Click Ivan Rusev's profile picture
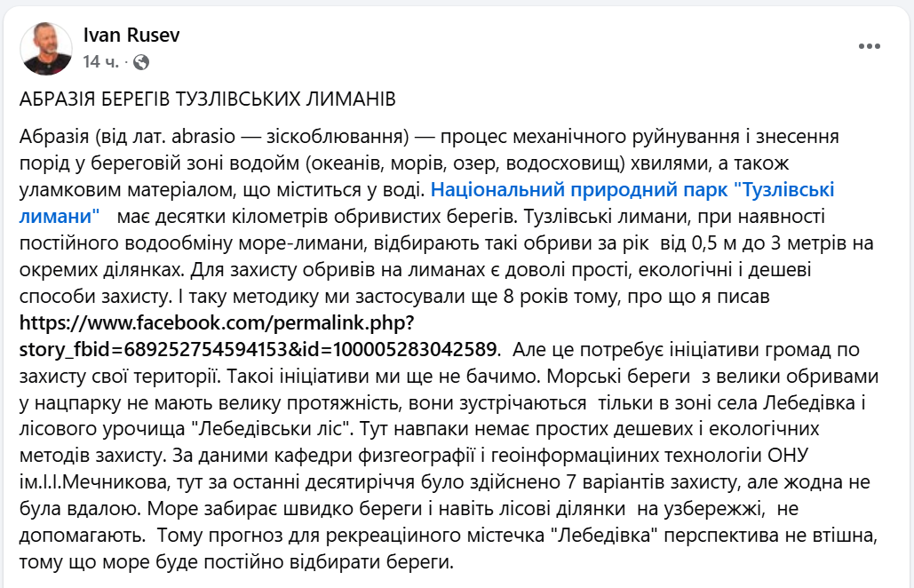The image size is (914, 588). (46, 48)
